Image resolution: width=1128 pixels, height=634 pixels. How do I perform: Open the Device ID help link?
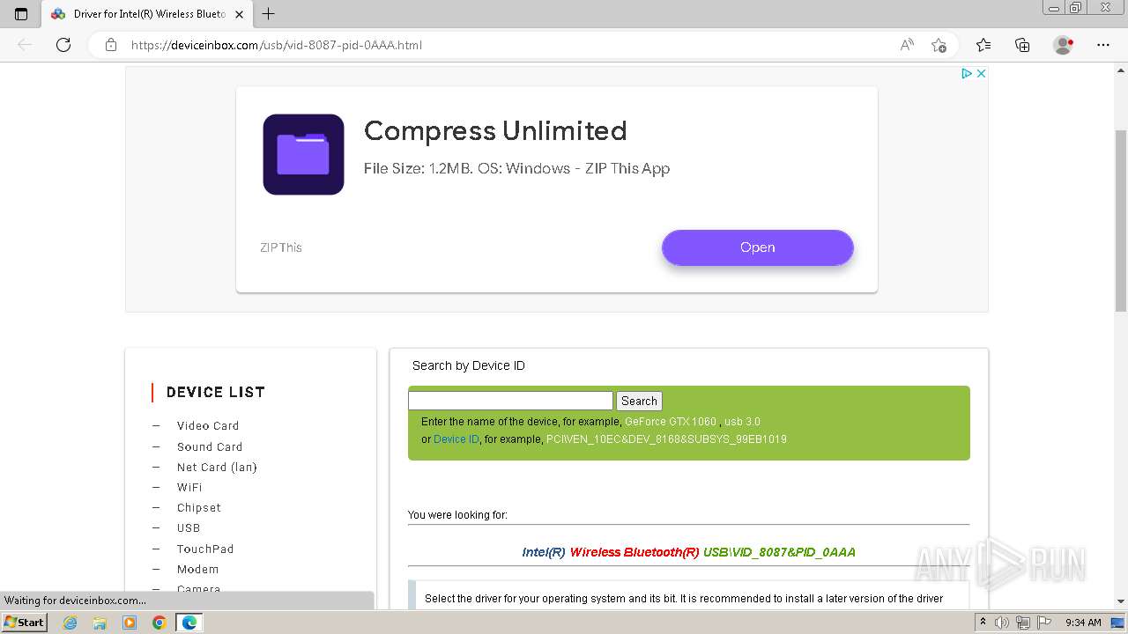click(456, 439)
